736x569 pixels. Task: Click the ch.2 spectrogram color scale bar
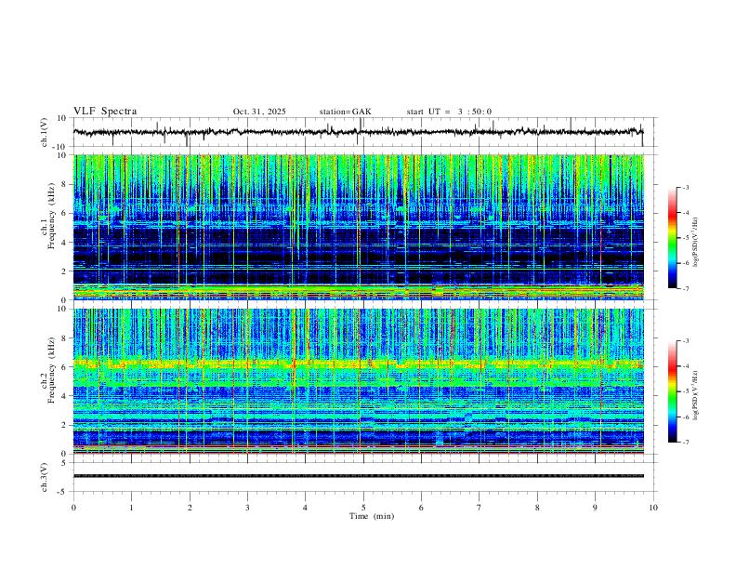[673, 391]
